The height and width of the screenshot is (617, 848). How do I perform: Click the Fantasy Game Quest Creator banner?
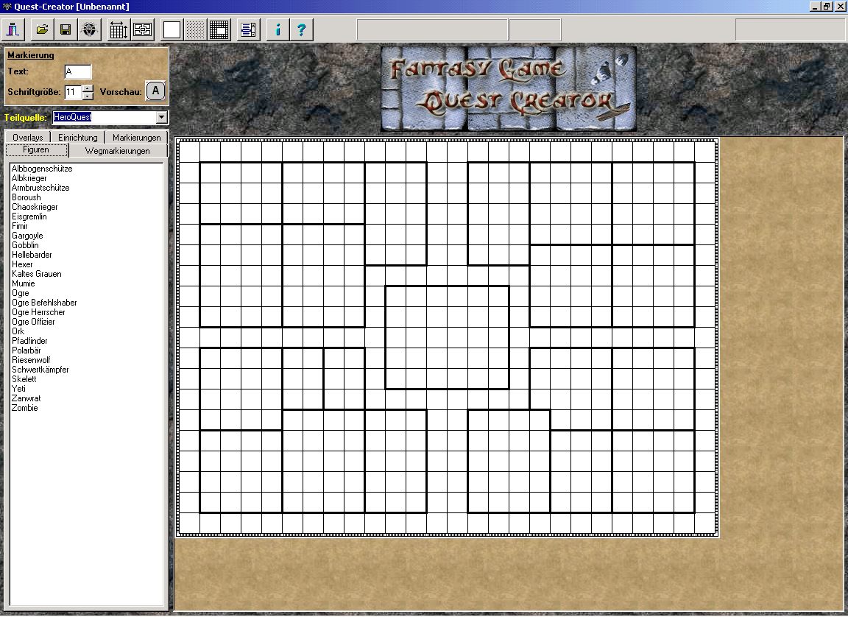(509, 88)
